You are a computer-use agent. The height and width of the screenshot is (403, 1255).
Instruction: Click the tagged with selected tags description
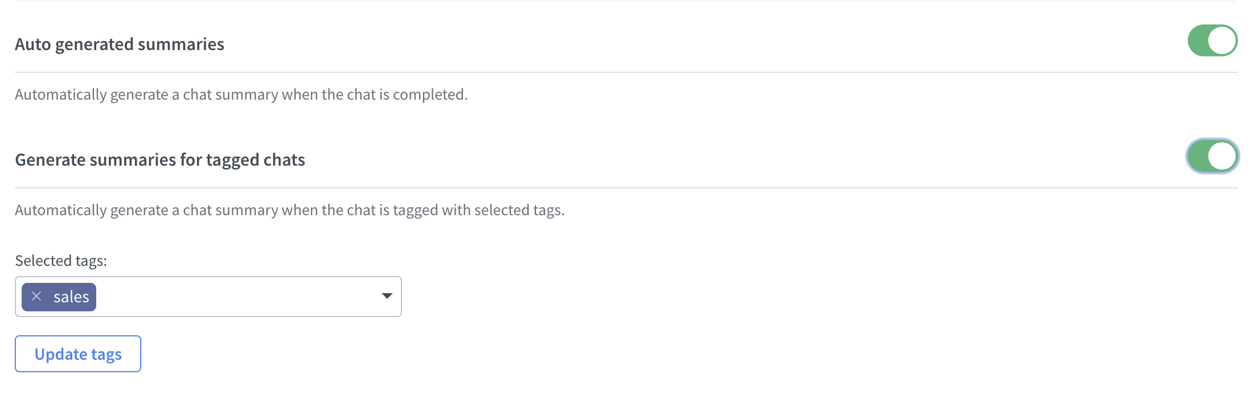coord(290,210)
